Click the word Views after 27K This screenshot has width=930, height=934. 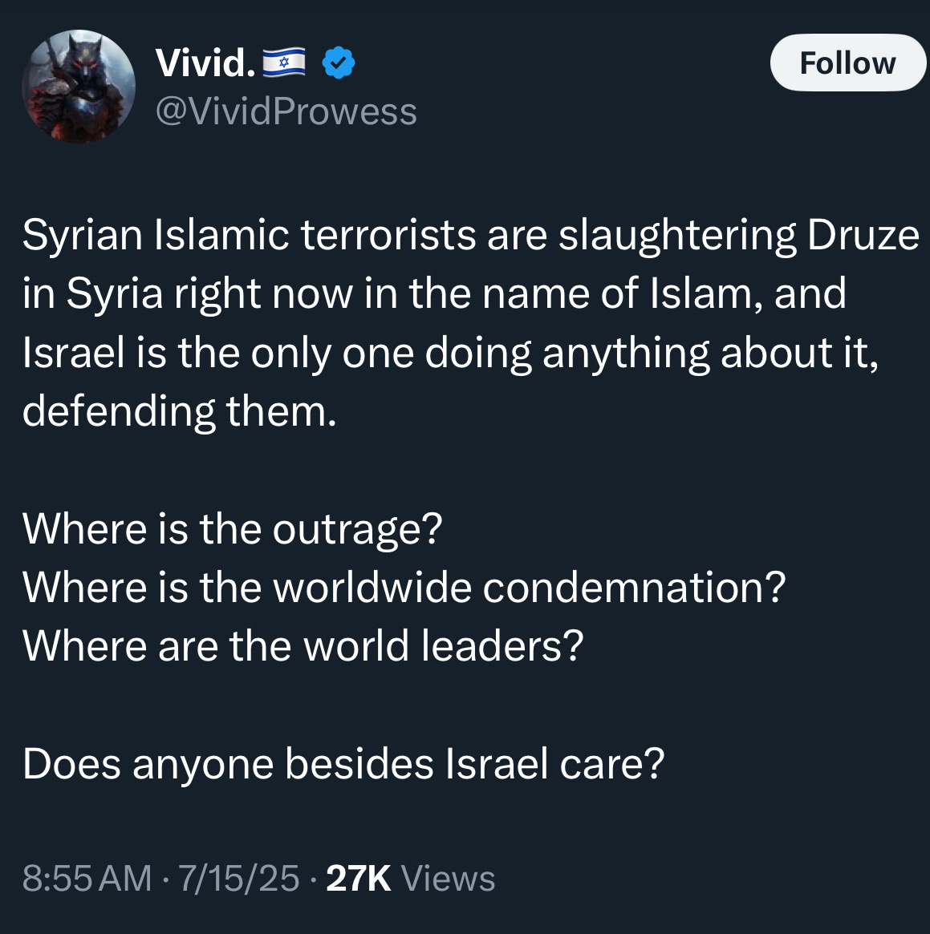point(449,878)
